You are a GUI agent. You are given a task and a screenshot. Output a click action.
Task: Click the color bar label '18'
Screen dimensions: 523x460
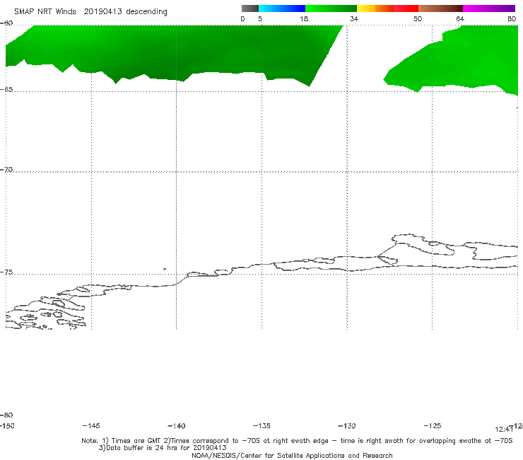(x=304, y=19)
